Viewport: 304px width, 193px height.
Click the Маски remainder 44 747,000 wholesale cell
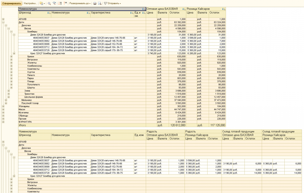pos(178,109)
